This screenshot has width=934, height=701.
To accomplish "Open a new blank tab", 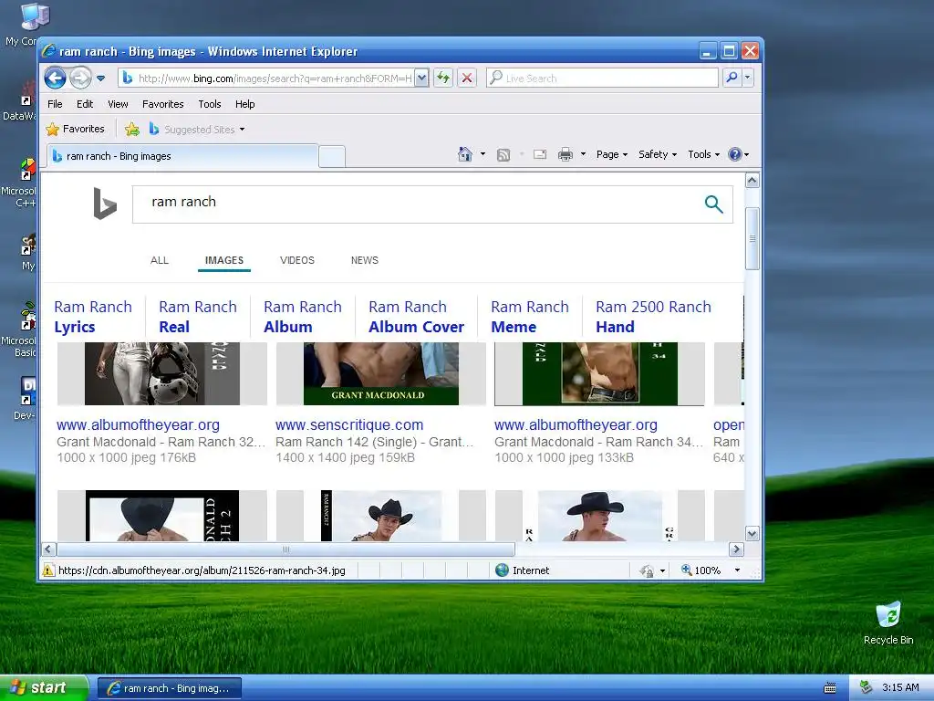I will (x=332, y=156).
